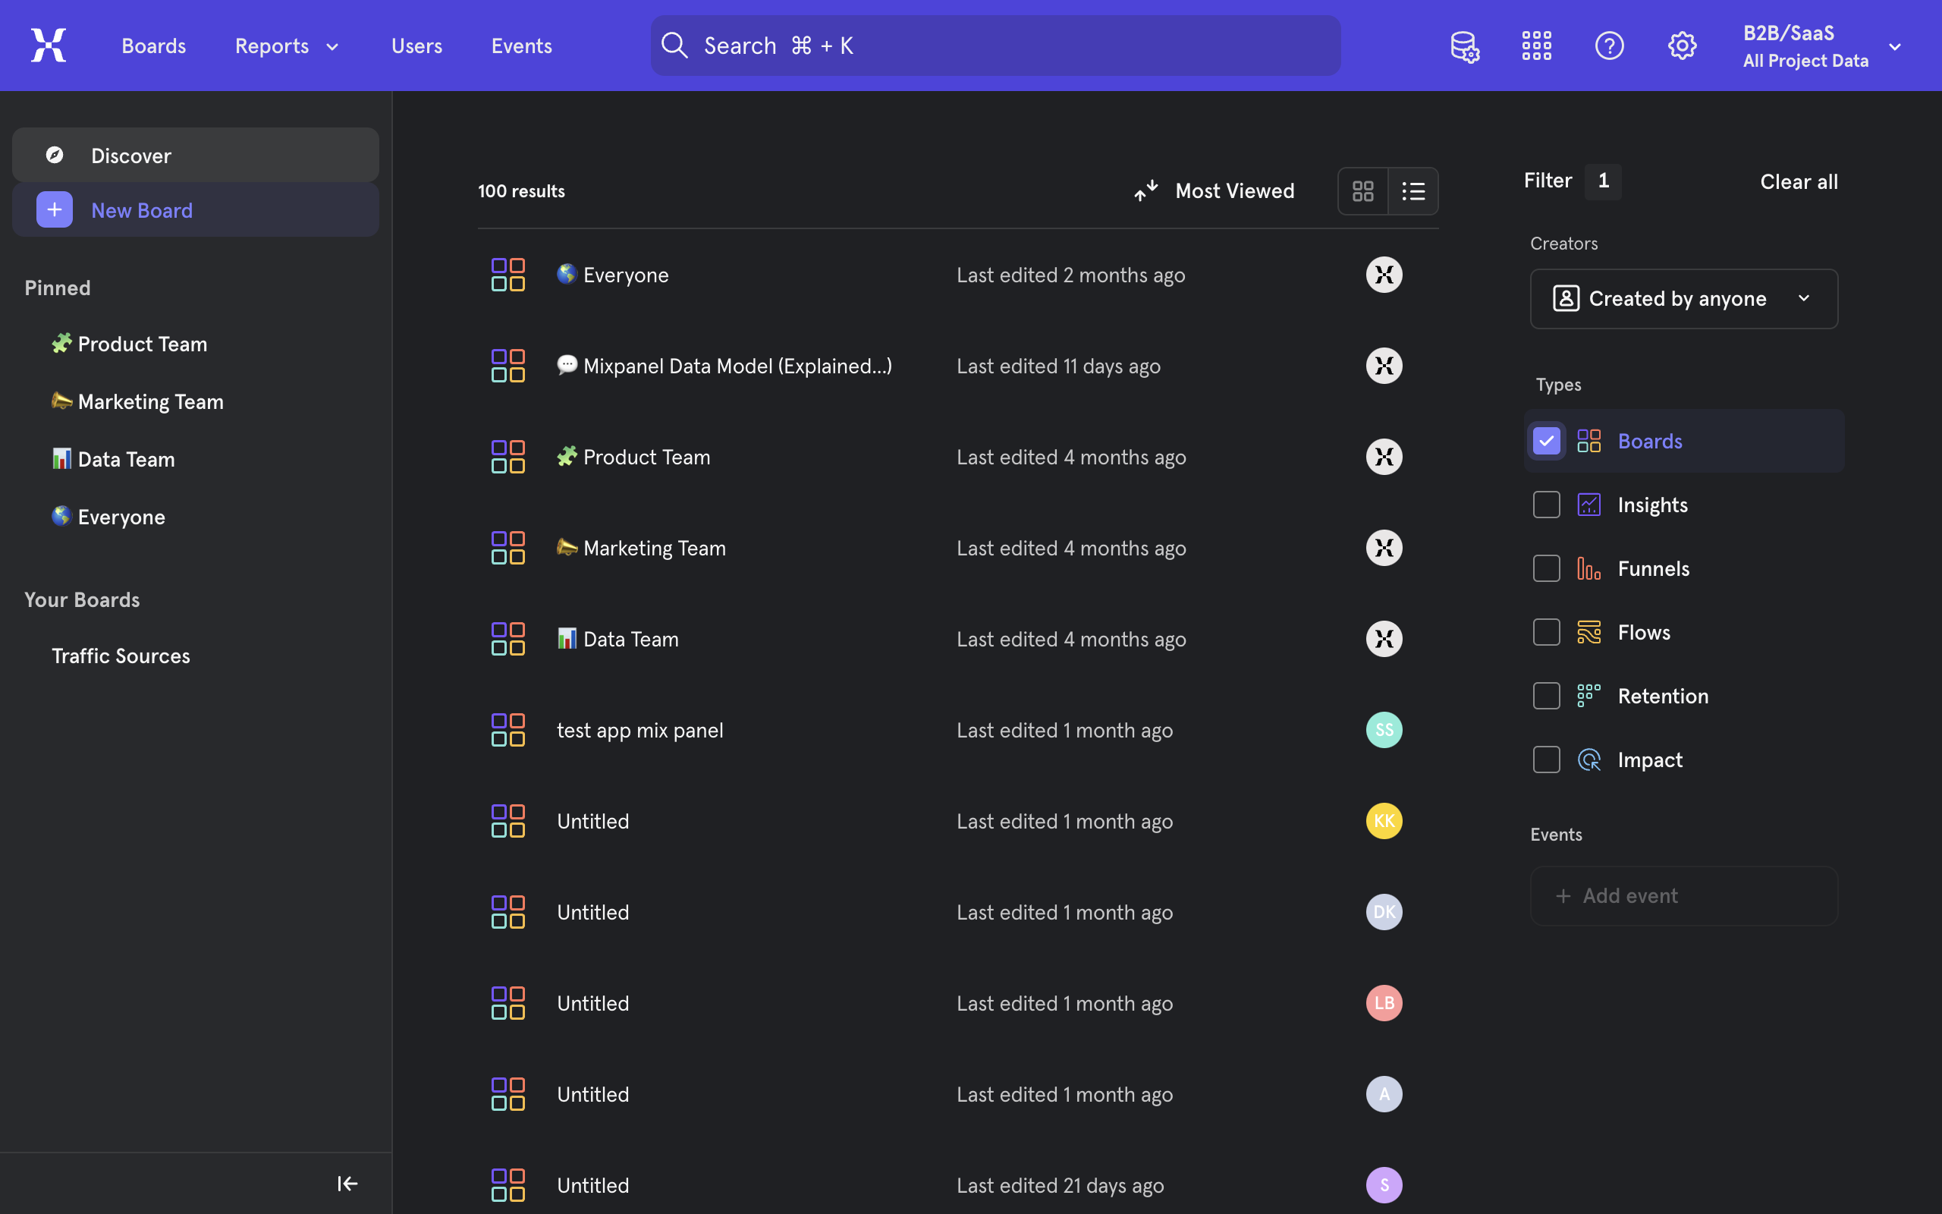This screenshot has width=1942, height=1214.
Task: Click the search input field
Action: click(995, 46)
